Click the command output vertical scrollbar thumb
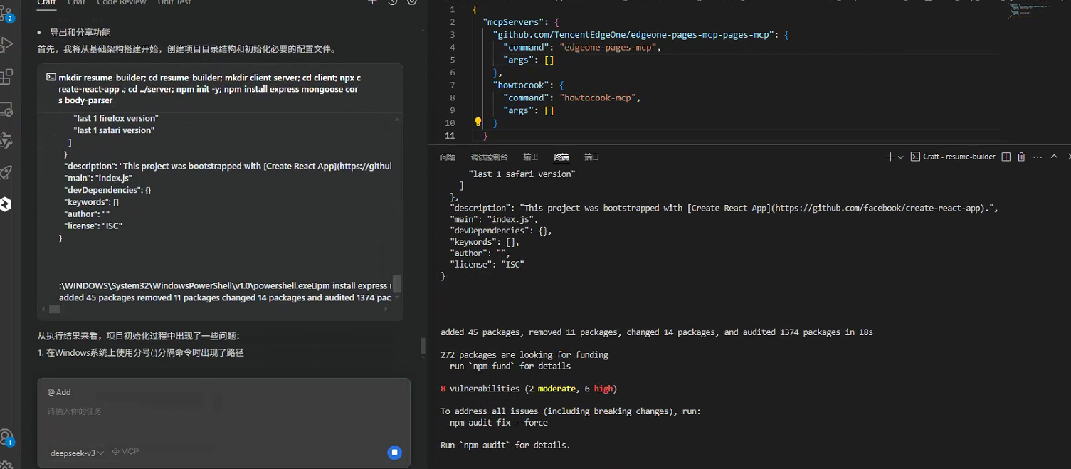 click(397, 284)
